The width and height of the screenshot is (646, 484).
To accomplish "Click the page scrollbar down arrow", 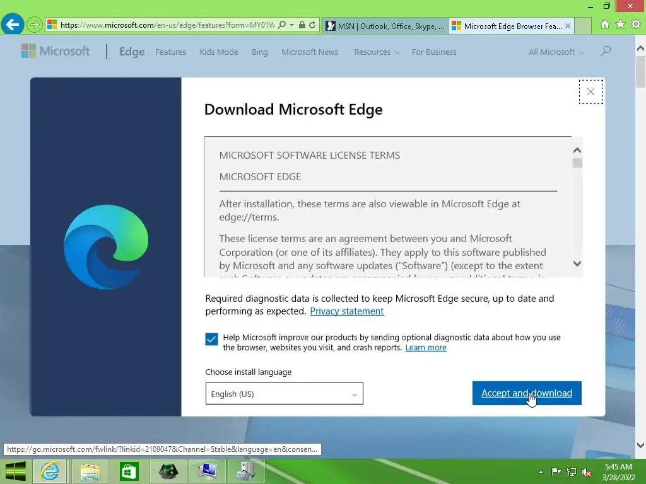I will tap(640, 445).
